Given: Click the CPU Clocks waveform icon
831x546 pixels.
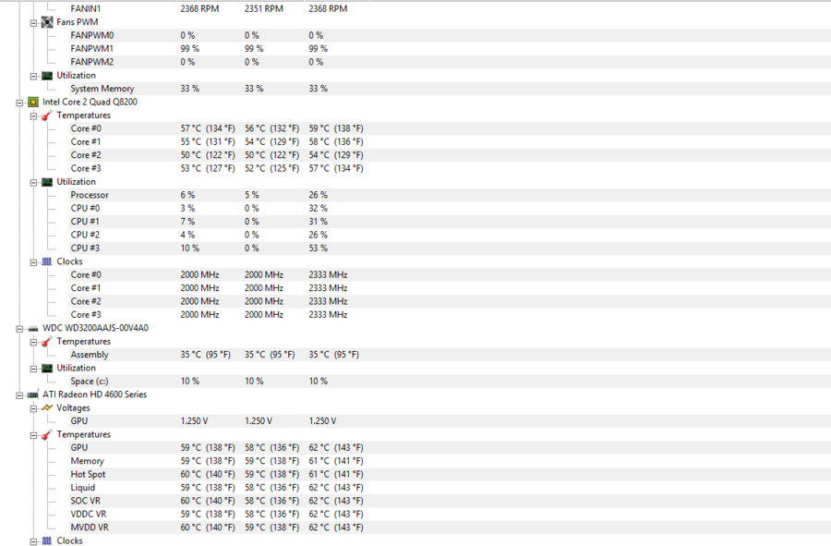Looking at the screenshot, I should pyautogui.click(x=47, y=261).
